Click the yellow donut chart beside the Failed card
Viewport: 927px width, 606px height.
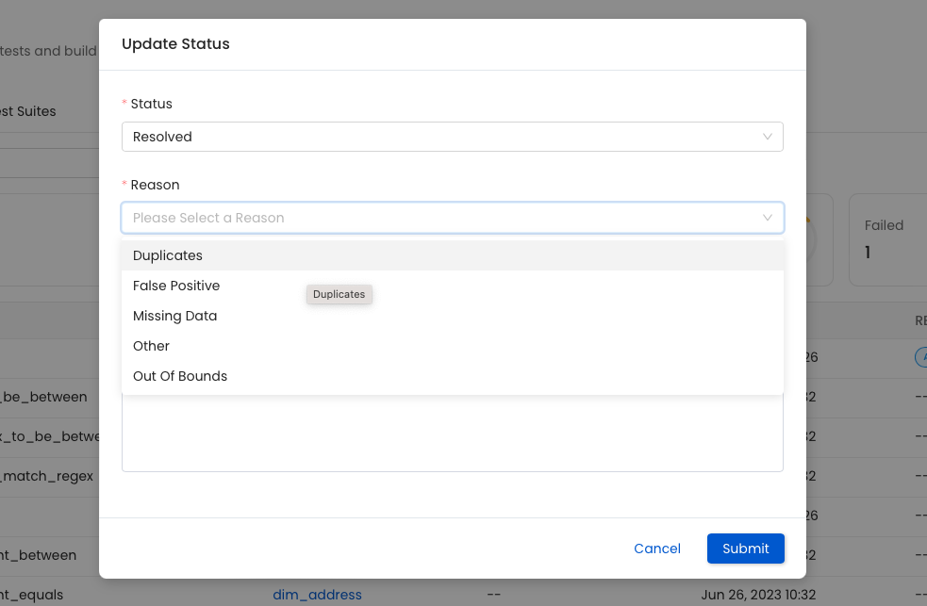808,239
